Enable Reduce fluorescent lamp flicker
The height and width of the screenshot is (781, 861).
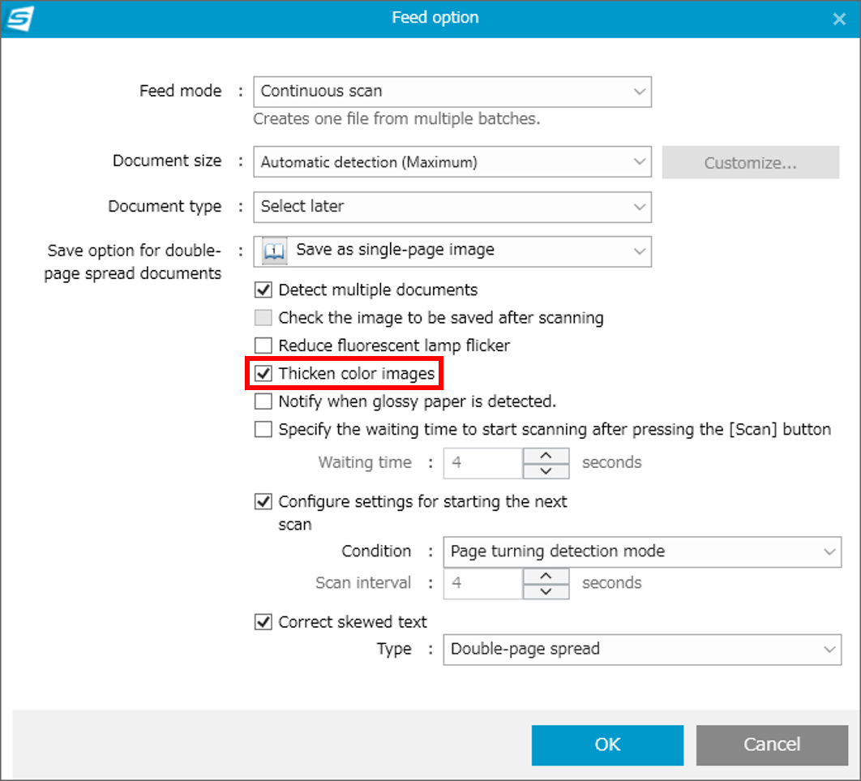[263, 345]
